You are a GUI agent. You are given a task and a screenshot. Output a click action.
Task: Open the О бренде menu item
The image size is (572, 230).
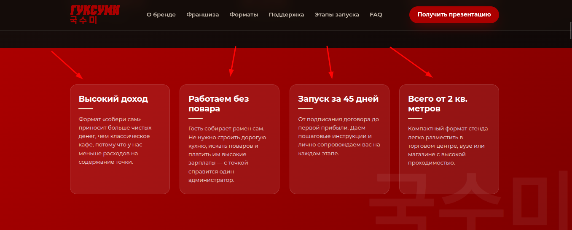click(x=161, y=14)
